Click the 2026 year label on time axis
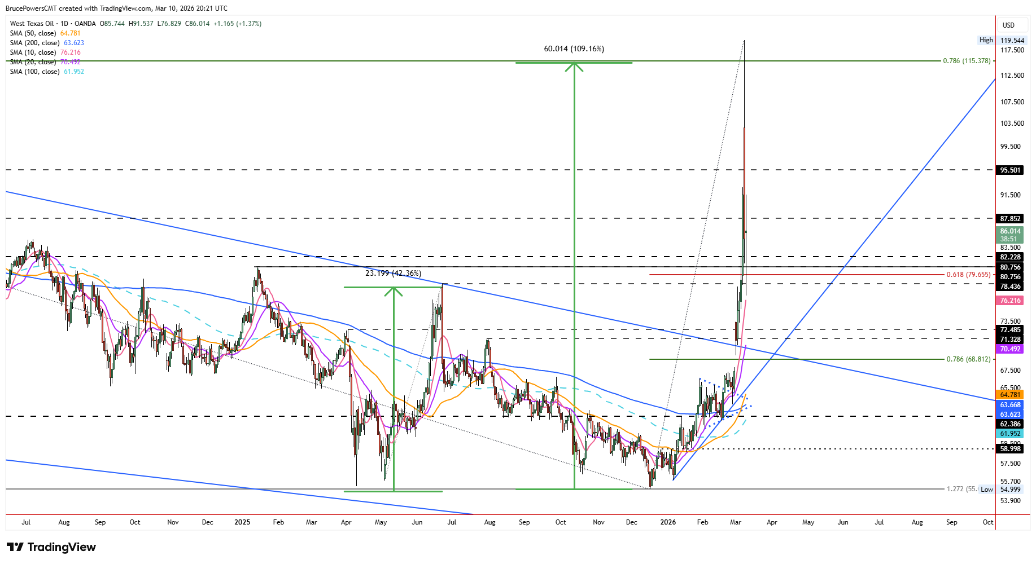Screen dimensions: 1036x564 (x=668, y=522)
